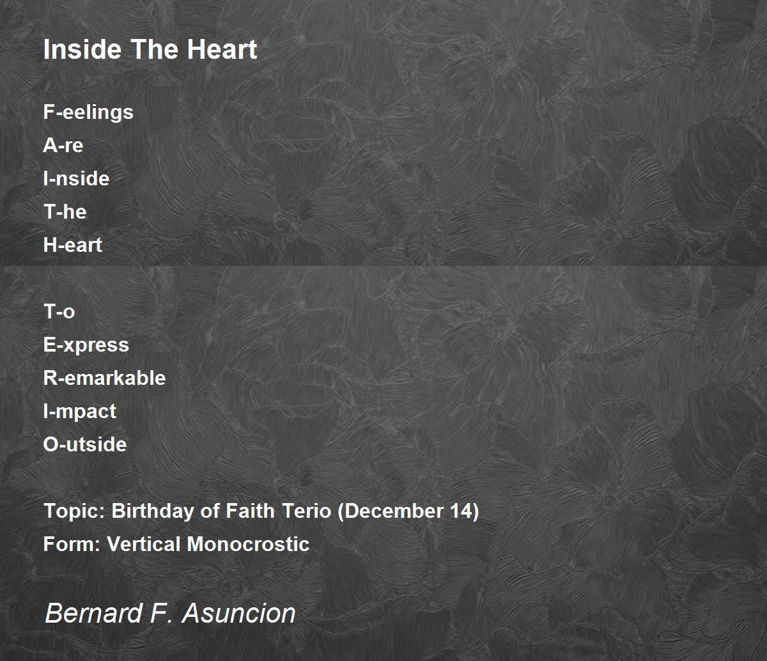This screenshot has height=661, width=767.
Task: Click the line I-nside
Action: pyautogui.click(x=76, y=178)
